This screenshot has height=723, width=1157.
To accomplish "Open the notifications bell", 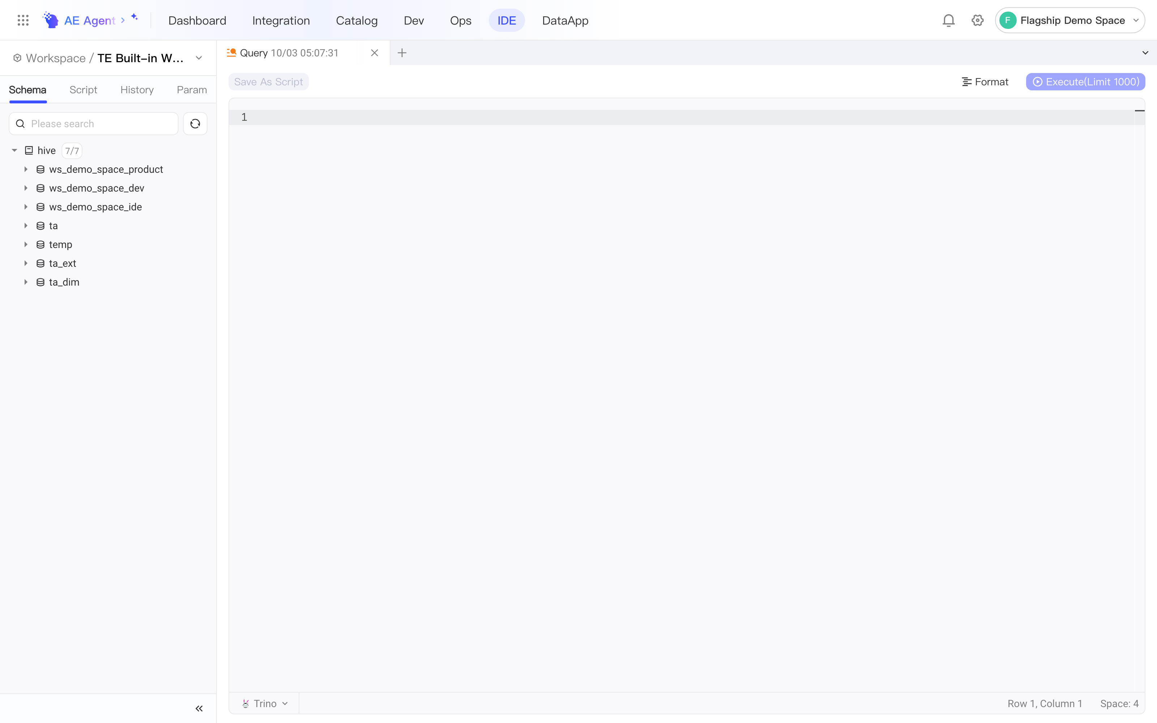I will tap(948, 20).
